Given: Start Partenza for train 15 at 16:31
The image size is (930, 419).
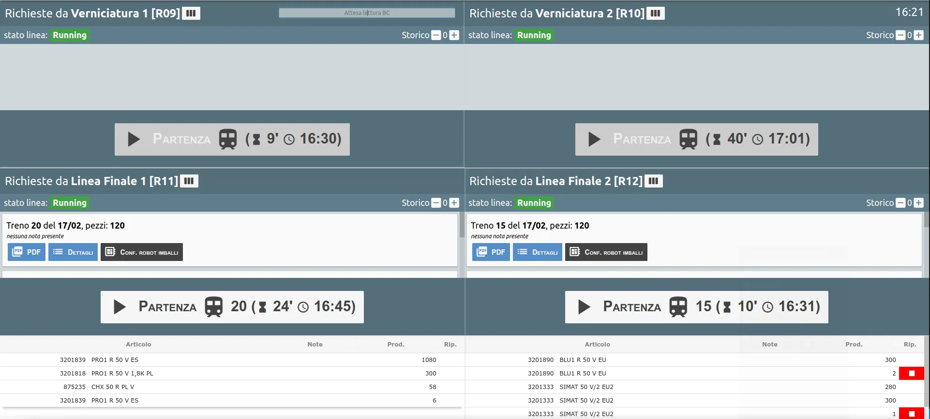Looking at the screenshot, I should (697, 307).
